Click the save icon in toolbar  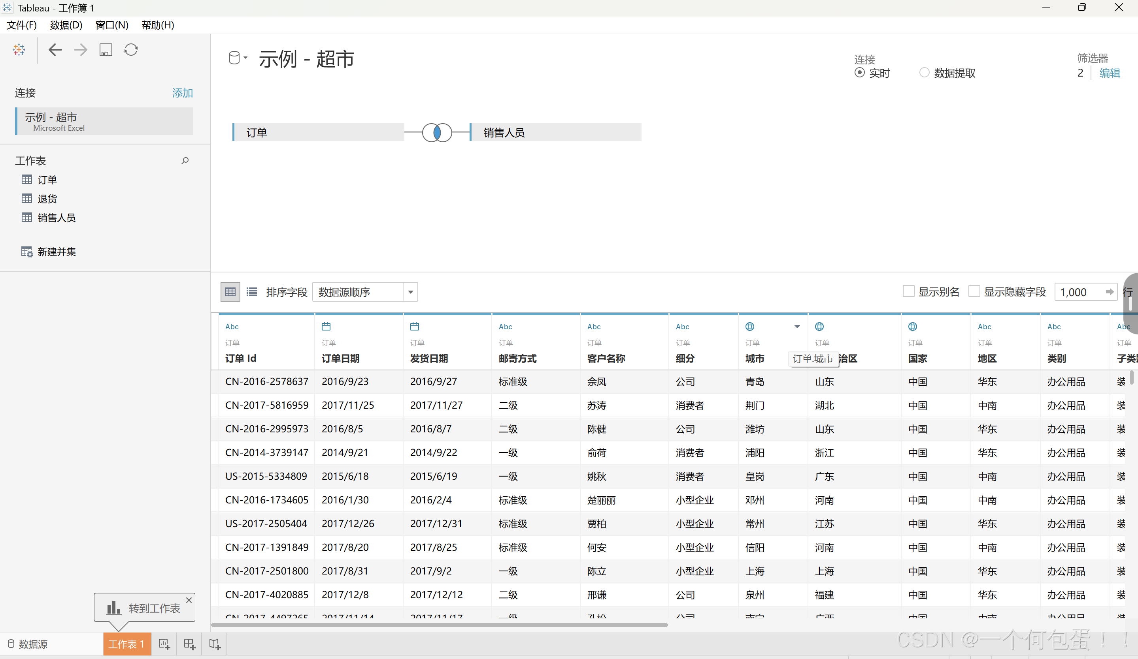pyautogui.click(x=106, y=50)
